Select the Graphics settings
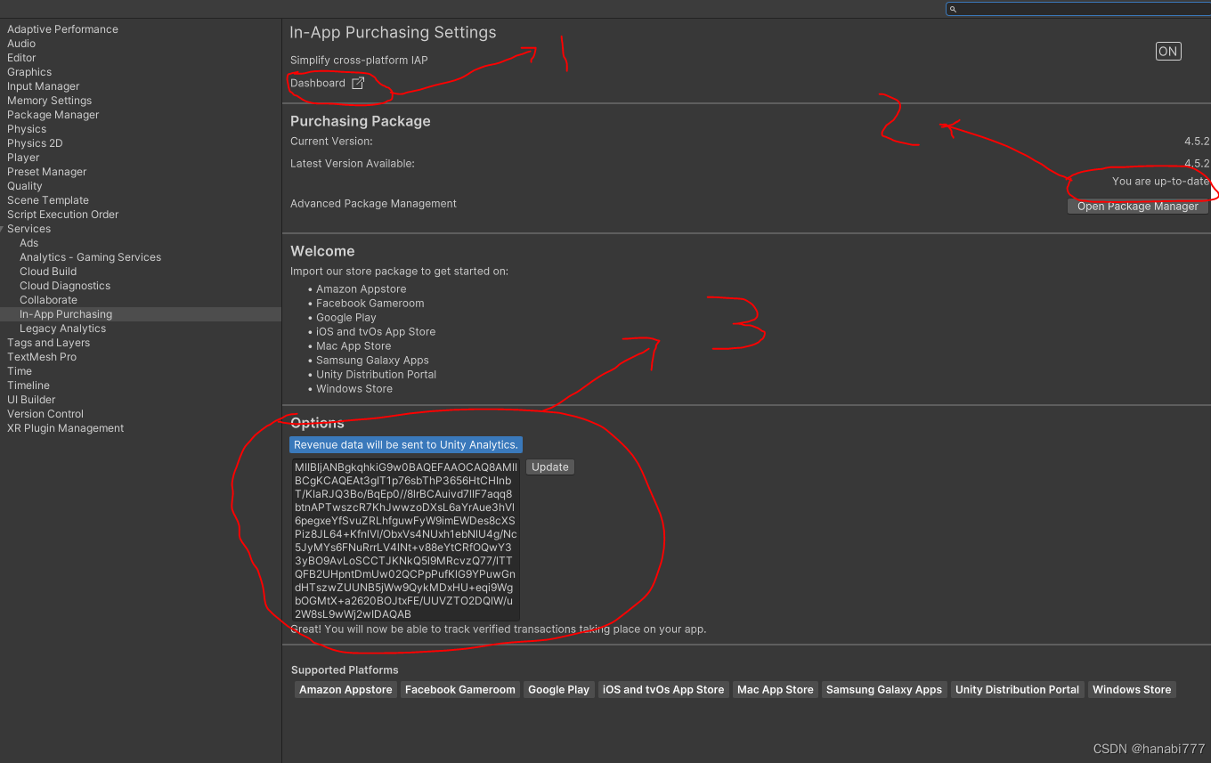This screenshot has height=763, width=1219. pos(29,72)
